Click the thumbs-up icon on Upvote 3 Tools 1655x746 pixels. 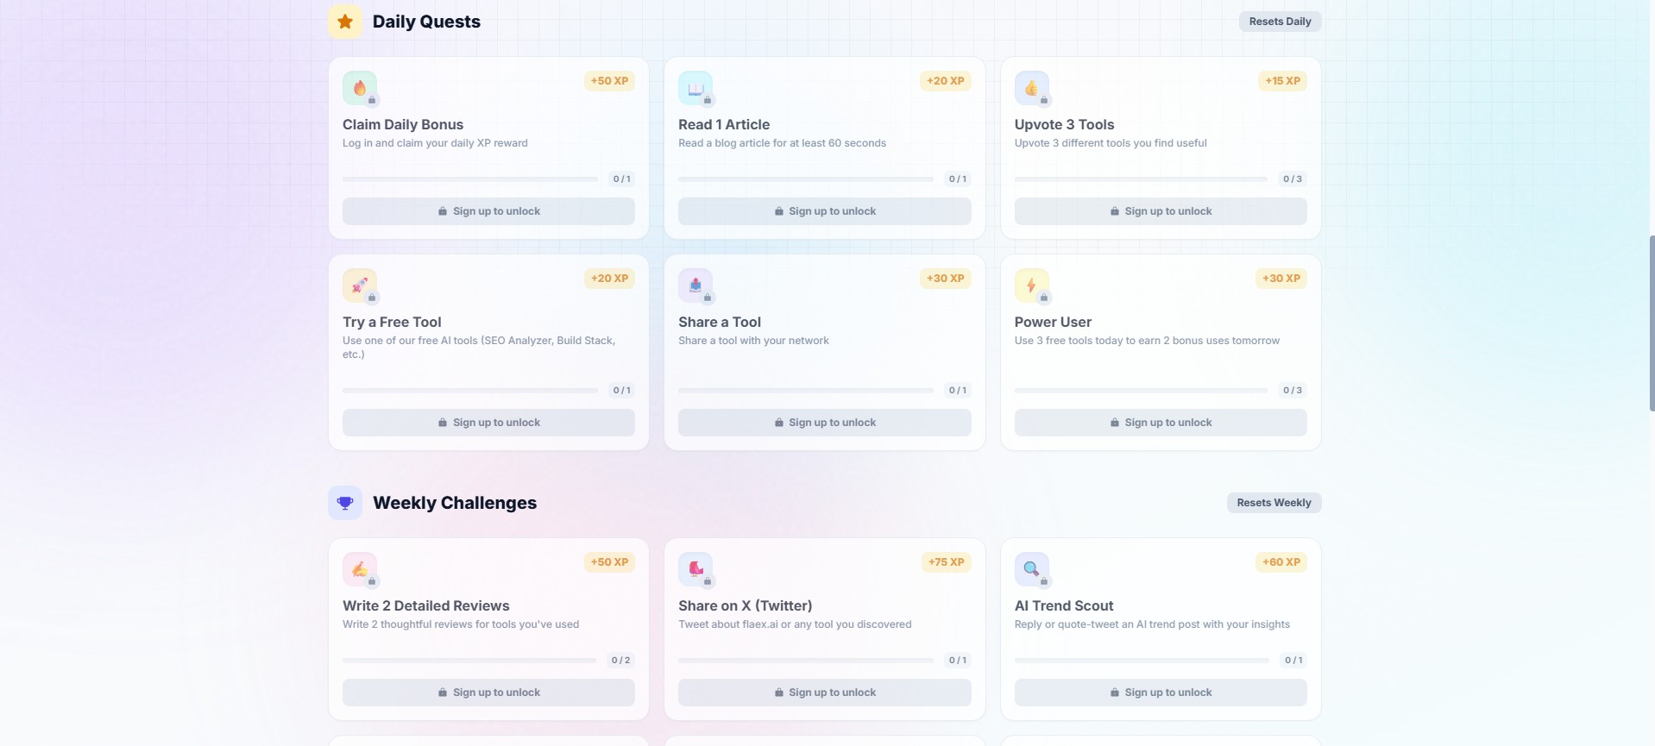1031,87
